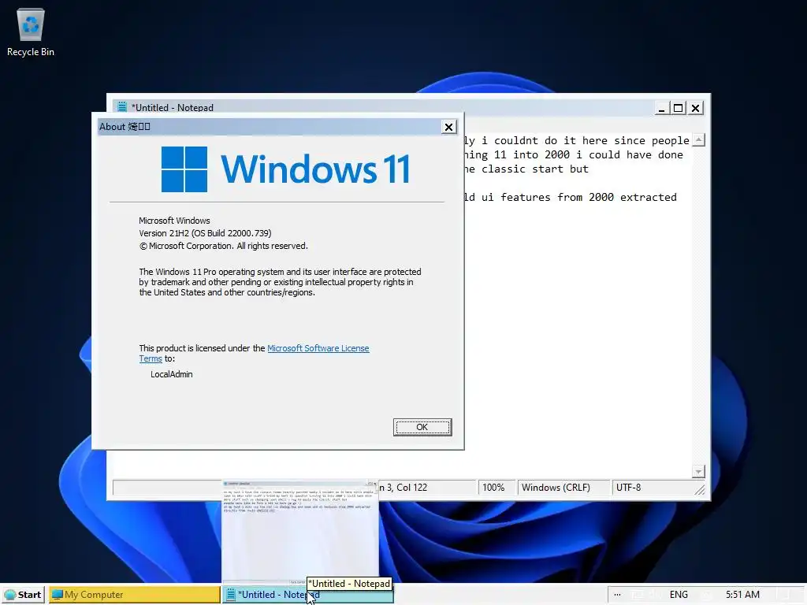
Task: Click the 'Microsoft Windows' text in About dialog
Action: 174,221
